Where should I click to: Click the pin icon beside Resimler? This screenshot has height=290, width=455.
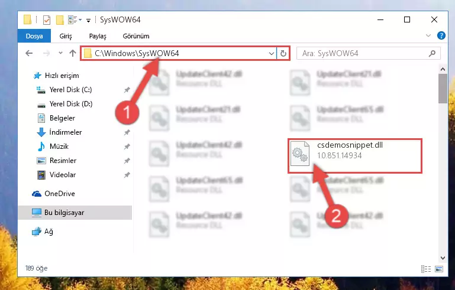coord(127,161)
